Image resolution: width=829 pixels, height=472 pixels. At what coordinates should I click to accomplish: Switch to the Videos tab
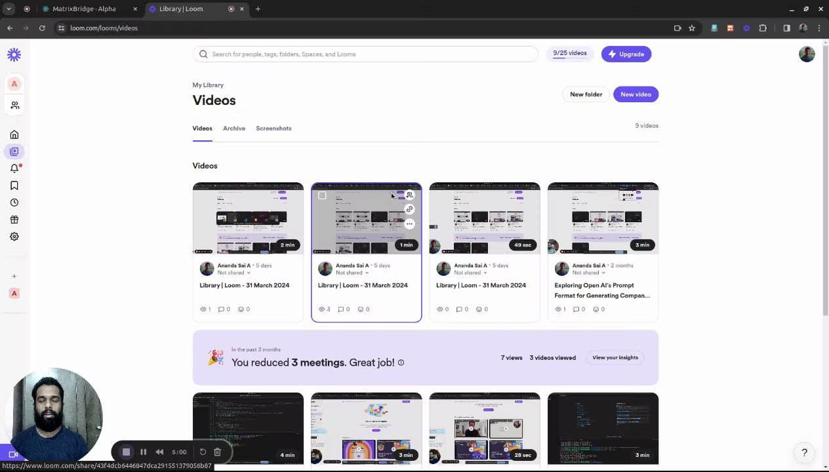202,128
